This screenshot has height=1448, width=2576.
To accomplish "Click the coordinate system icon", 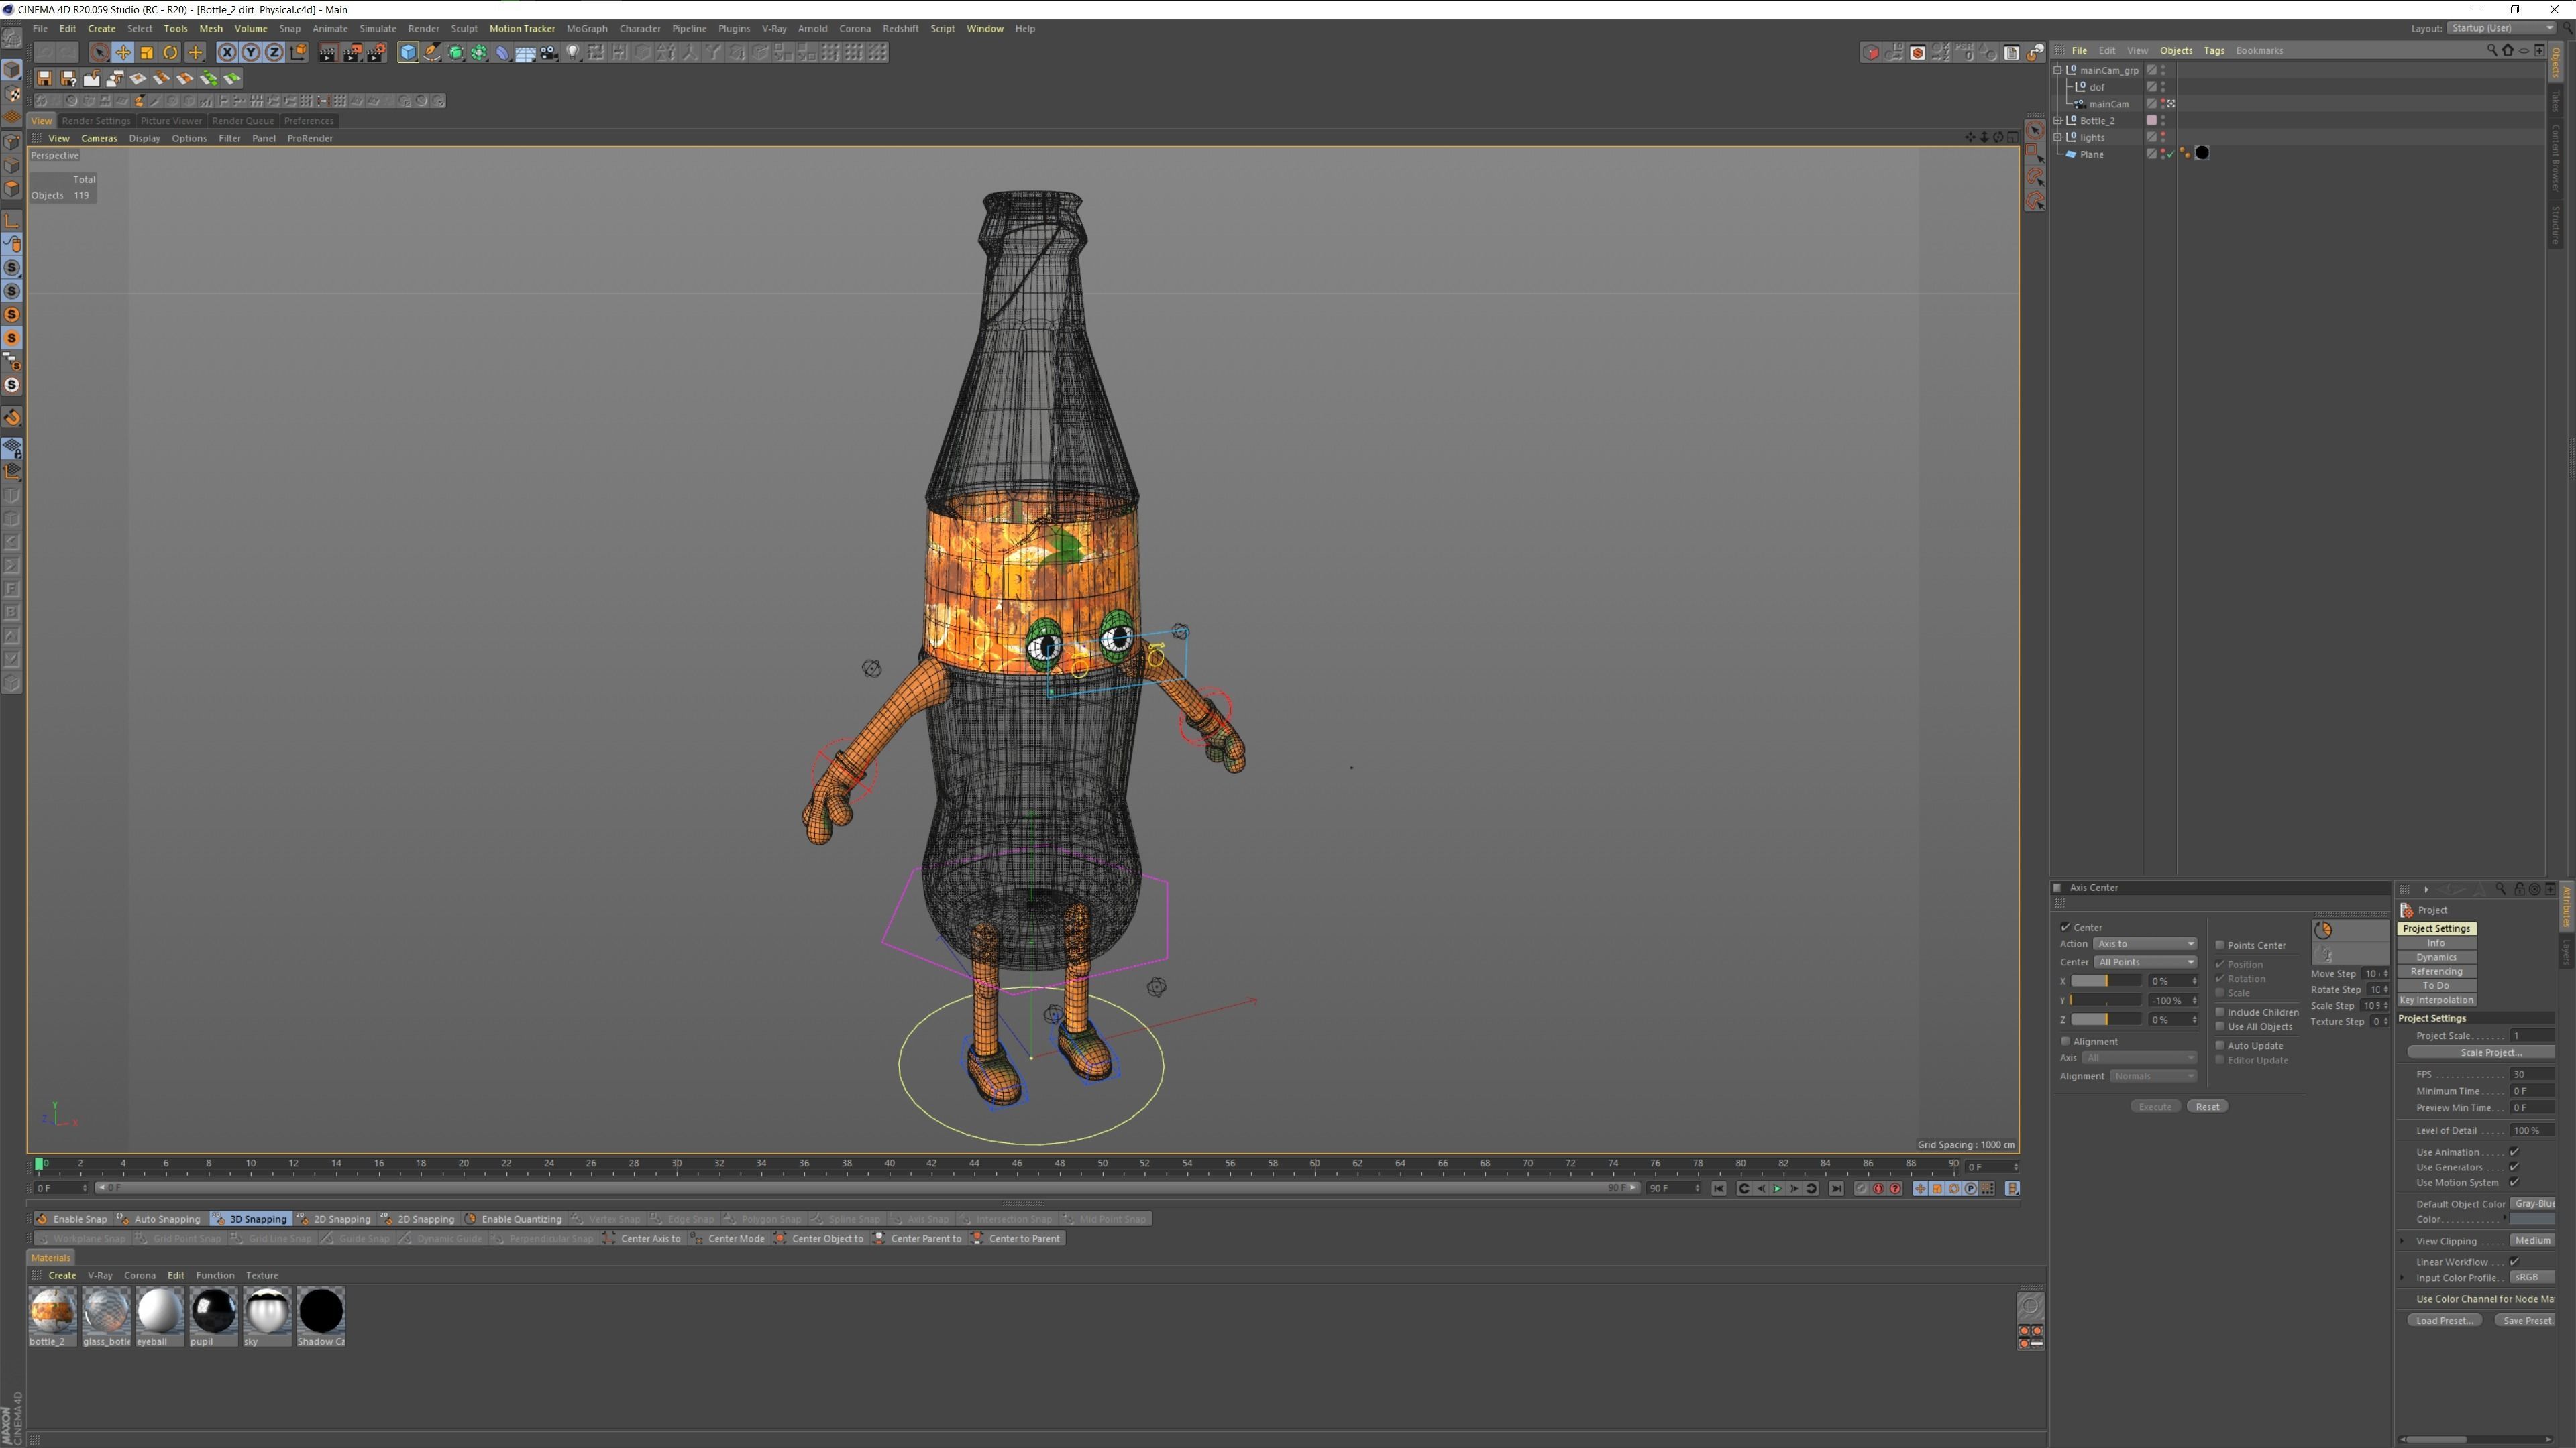I will coord(298,53).
